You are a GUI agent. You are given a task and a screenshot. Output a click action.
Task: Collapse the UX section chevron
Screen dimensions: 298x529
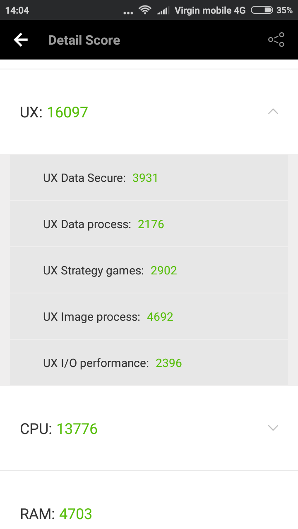click(273, 112)
